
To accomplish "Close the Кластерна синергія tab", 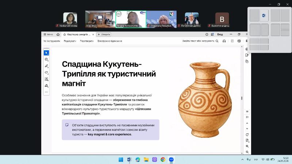I will [x=93, y=35].
